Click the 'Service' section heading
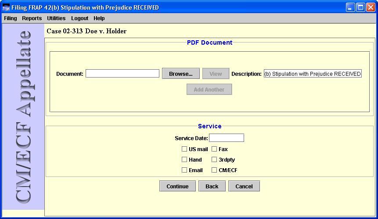 210,126
